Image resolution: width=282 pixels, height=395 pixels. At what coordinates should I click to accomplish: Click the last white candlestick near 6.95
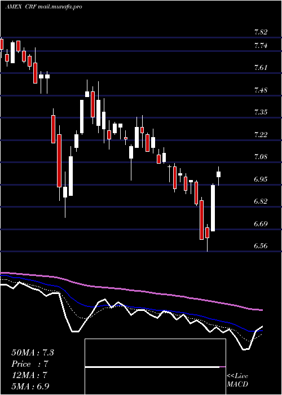click(x=219, y=174)
